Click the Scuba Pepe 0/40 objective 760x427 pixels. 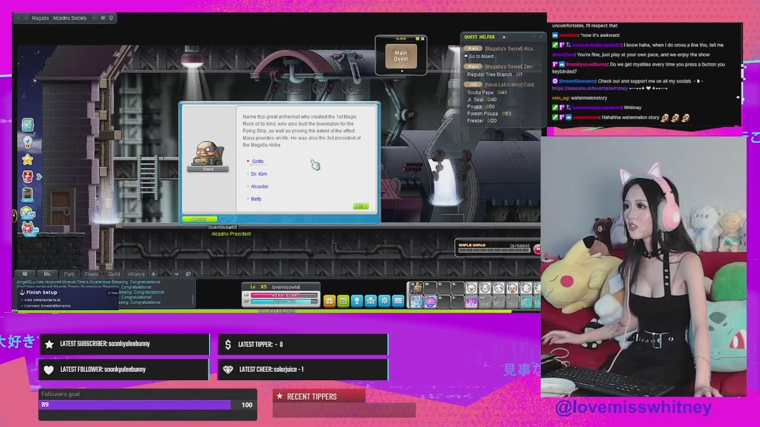pyautogui.click(x=487, y=93)
